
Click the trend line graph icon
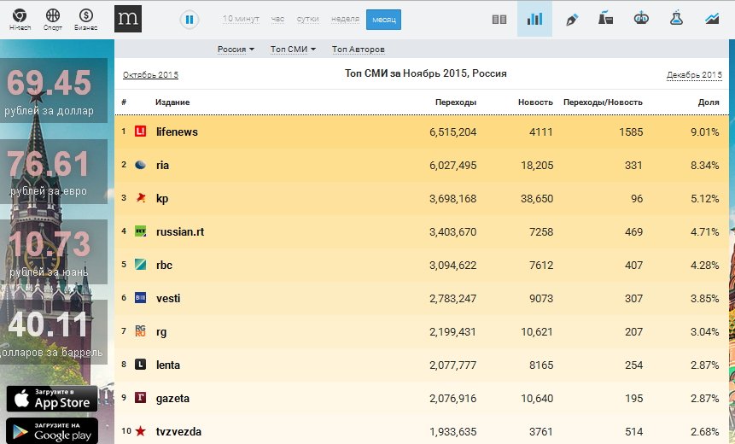pyautogui.click(x=712, y=19)
